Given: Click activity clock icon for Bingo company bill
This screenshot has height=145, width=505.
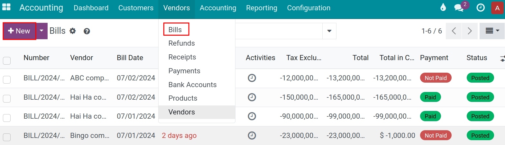Looking at the screenshot, I should point(252,135).
